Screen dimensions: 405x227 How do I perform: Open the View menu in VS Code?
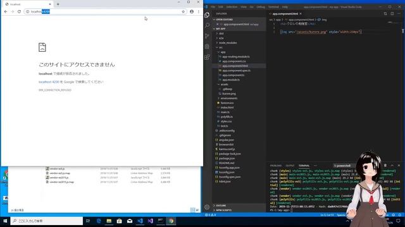tap(244, 7)
